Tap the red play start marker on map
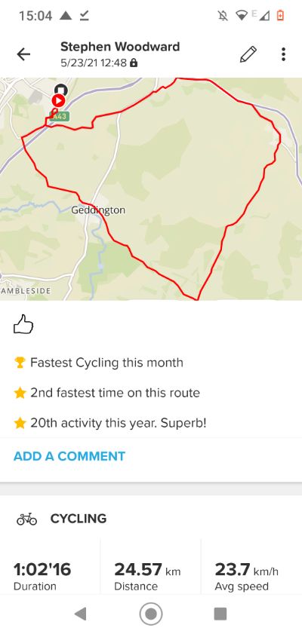The image size is (302, 634). click(58, 101)
